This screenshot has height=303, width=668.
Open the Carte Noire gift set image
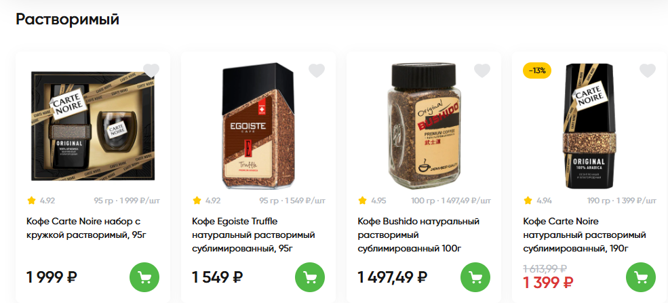[x=92, y=126]
